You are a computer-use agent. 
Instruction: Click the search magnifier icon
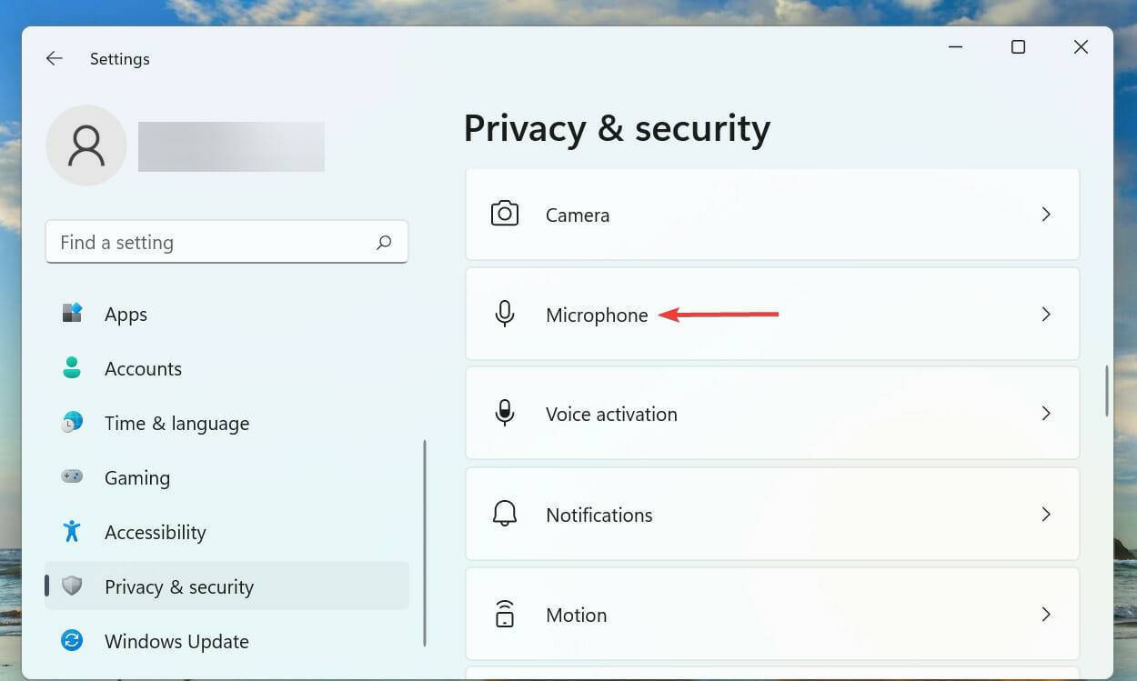[x=384, y=243]
